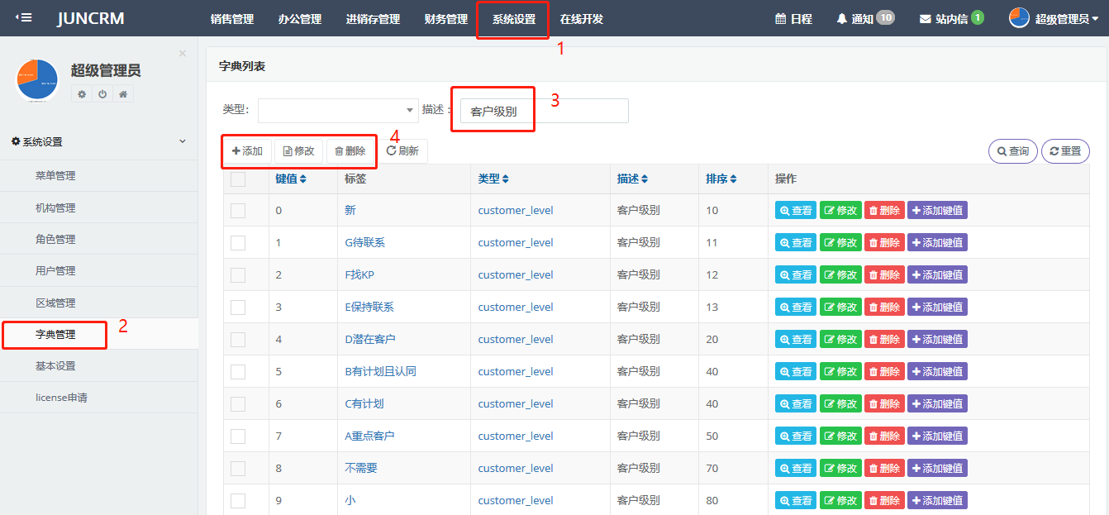Collapse sidebar using the top-left menu toggle icon
The height and width of the screenshot is (515, 1109).
click(x=24, y=17)
